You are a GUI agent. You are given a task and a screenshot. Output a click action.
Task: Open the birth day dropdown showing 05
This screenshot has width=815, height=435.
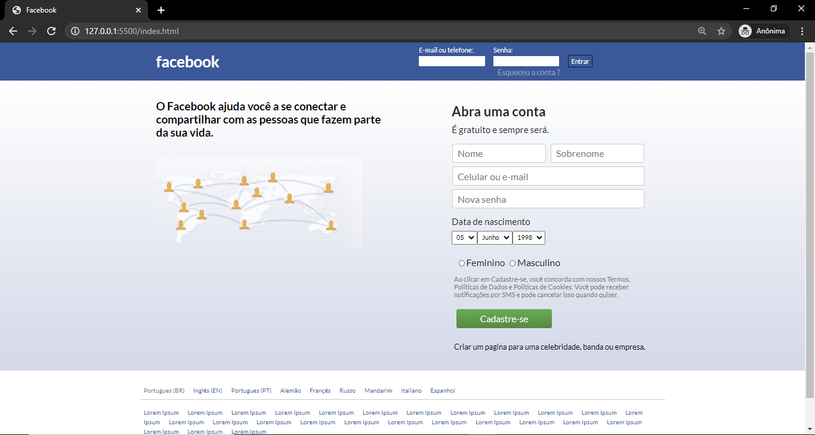point(464,237)
